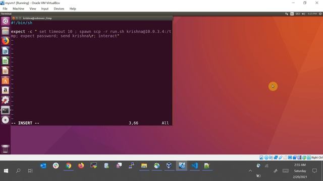The height and width of the screenshot is (181, 323).
Task: Open Windows taskbar search
Action: click(x=18, y=171)
